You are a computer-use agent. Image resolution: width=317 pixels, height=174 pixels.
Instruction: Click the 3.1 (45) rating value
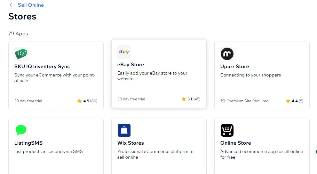pyautogui.click(x=194, y=99)
